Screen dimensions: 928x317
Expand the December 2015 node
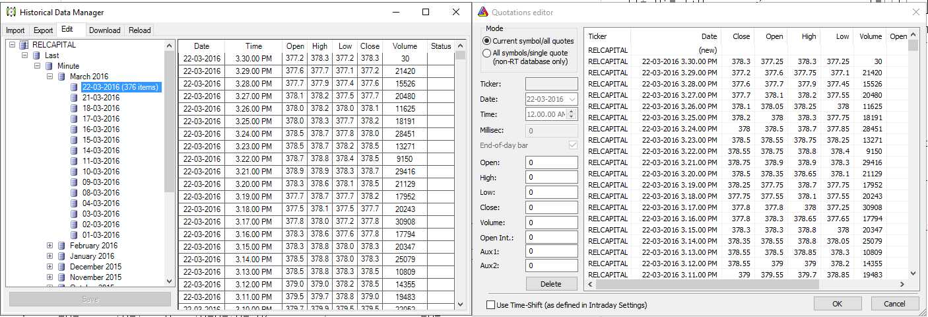(50, 267)
